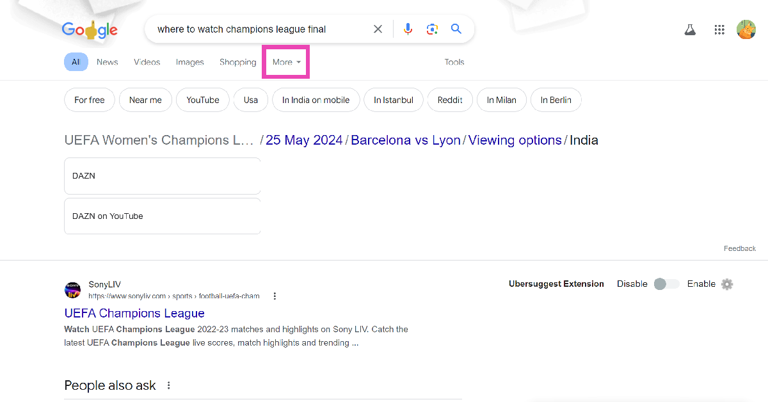Viewport: 768px width, 402px height.
Task: Clear the search box text
Action: tap(378, 29)
